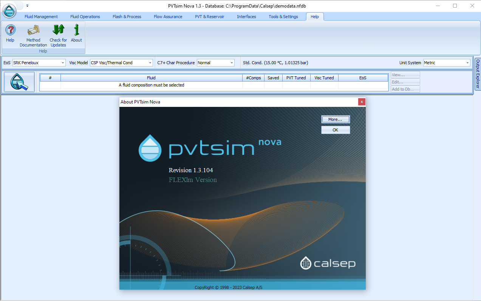Click the #Comps column header
This screenshot has width=481, height=301.
[254, 78]
